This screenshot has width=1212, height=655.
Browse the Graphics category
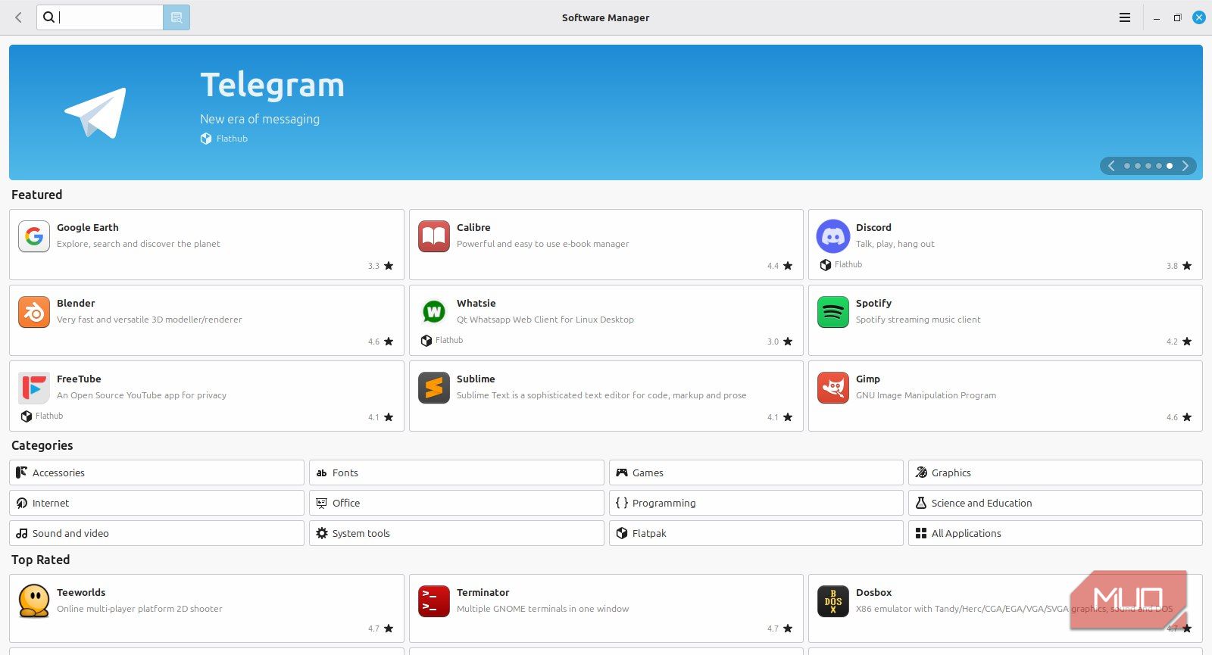(x=1055, y=473)
